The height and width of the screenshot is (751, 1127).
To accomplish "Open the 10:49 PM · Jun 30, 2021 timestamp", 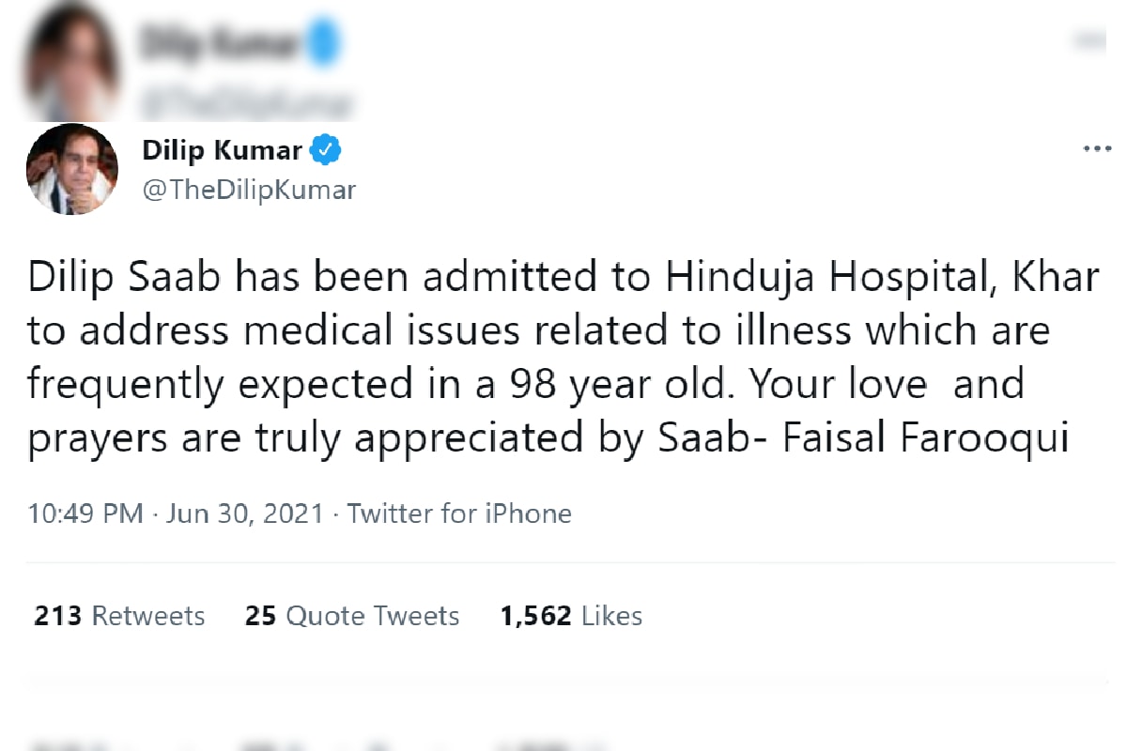I will [x=175, y=513].
